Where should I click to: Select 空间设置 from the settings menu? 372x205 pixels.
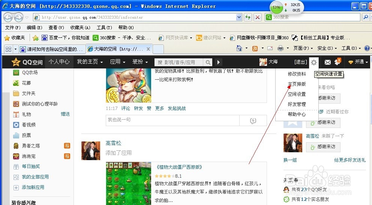click(x=297, y=94)
